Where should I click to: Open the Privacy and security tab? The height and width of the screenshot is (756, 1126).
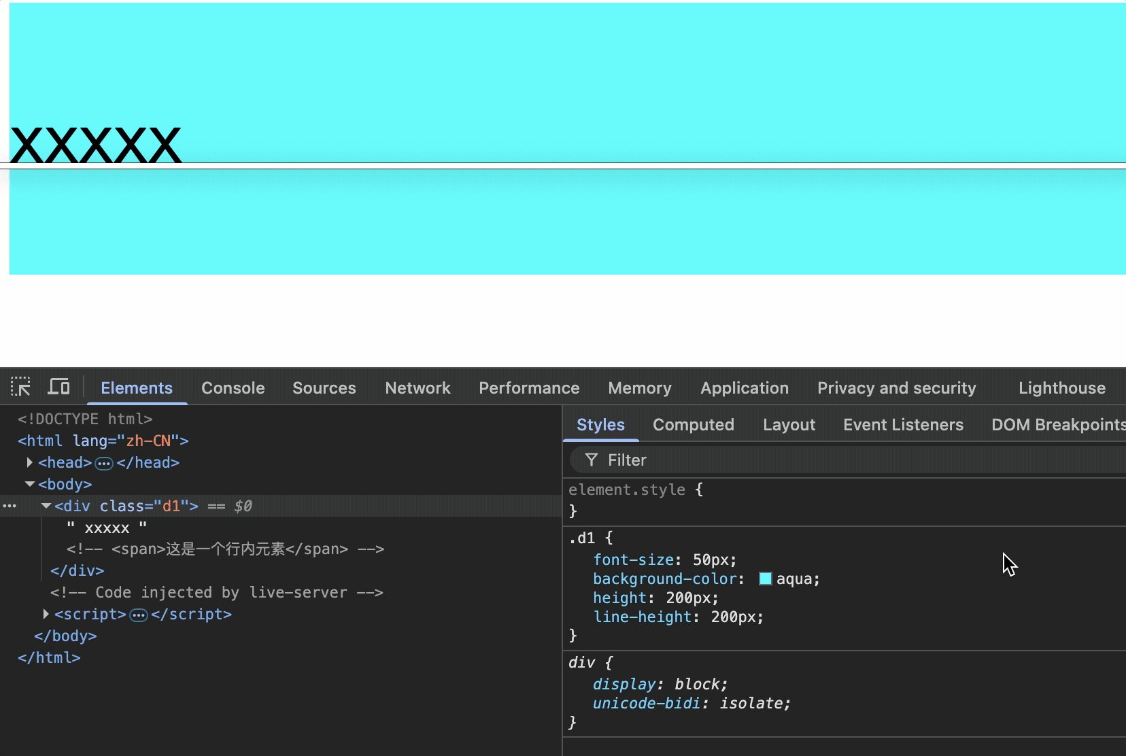[x=897, y=388]
